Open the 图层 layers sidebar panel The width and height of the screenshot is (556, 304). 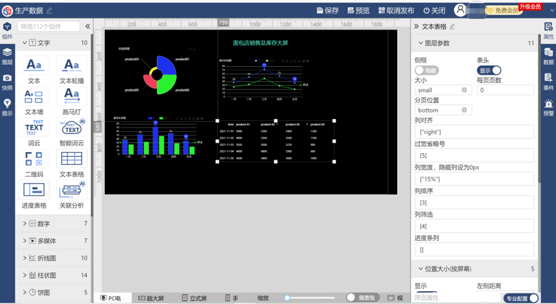(x=7, y=55)
